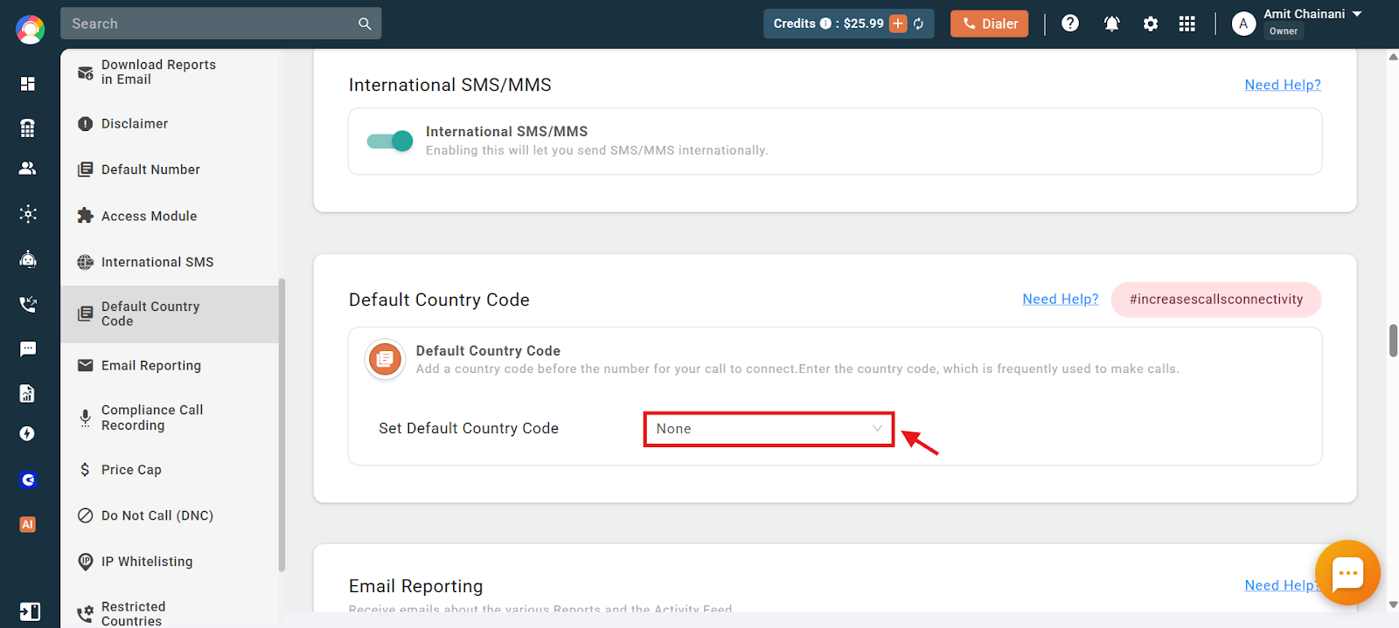The height and width of the screenshot is (628, 1399).
Task: Open the integrations gear-star icon in left rail
Action: point(28,214)
